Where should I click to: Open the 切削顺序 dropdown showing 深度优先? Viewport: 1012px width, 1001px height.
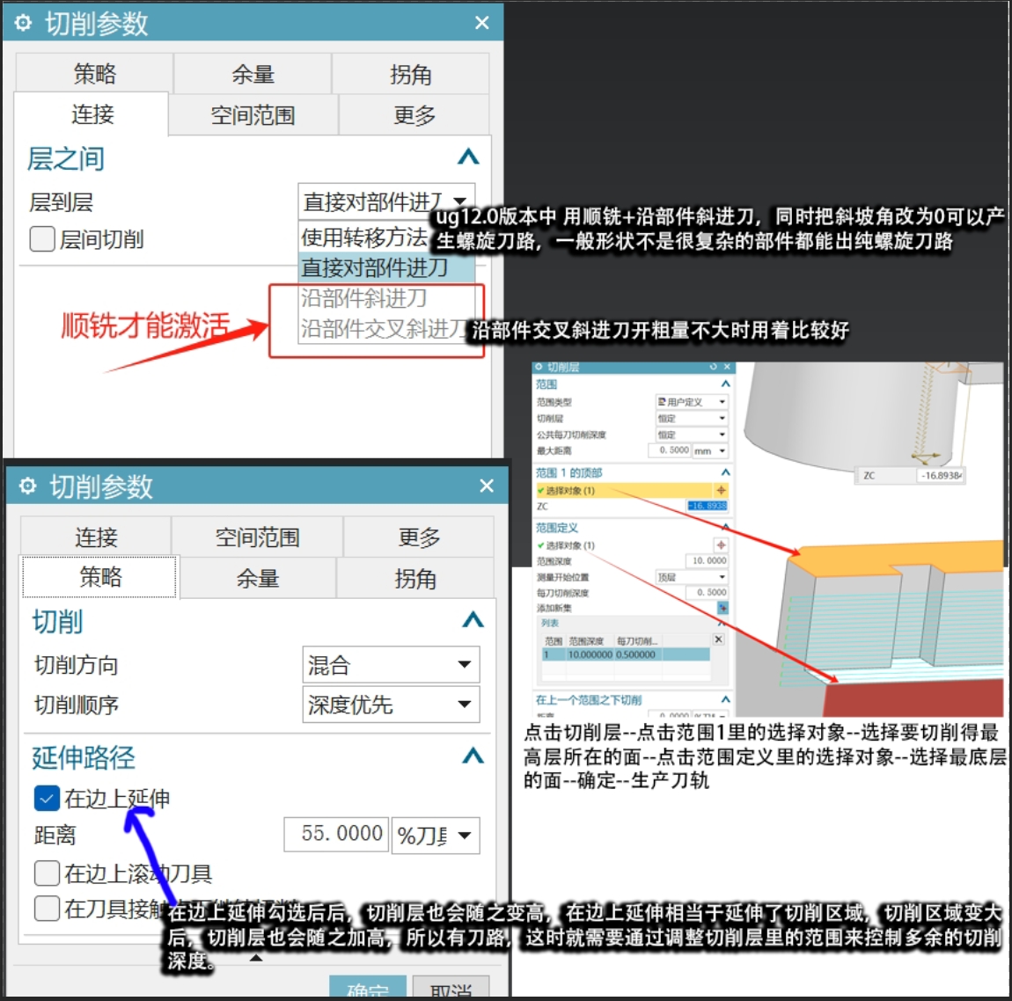[x=391, y=704]
